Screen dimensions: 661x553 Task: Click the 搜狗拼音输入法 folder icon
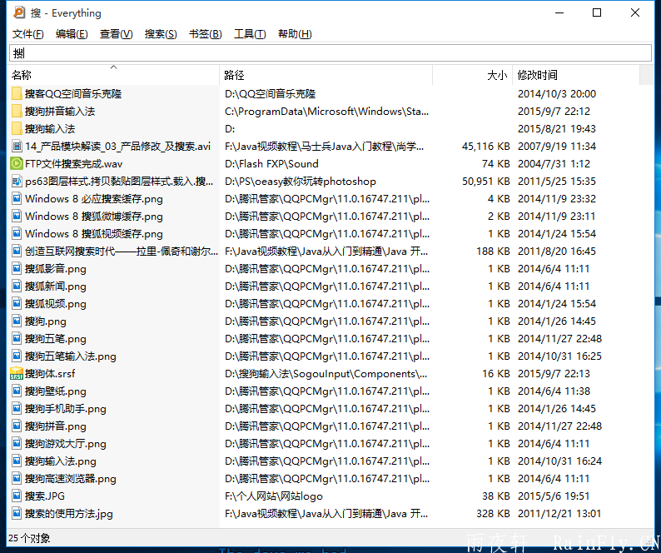pos(17,112)
